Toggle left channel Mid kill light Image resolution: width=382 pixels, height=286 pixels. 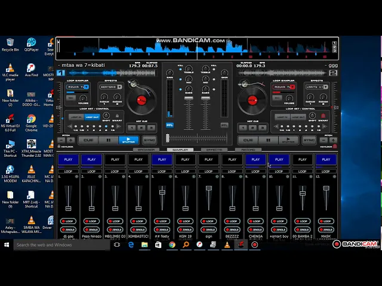click(180, 79)
